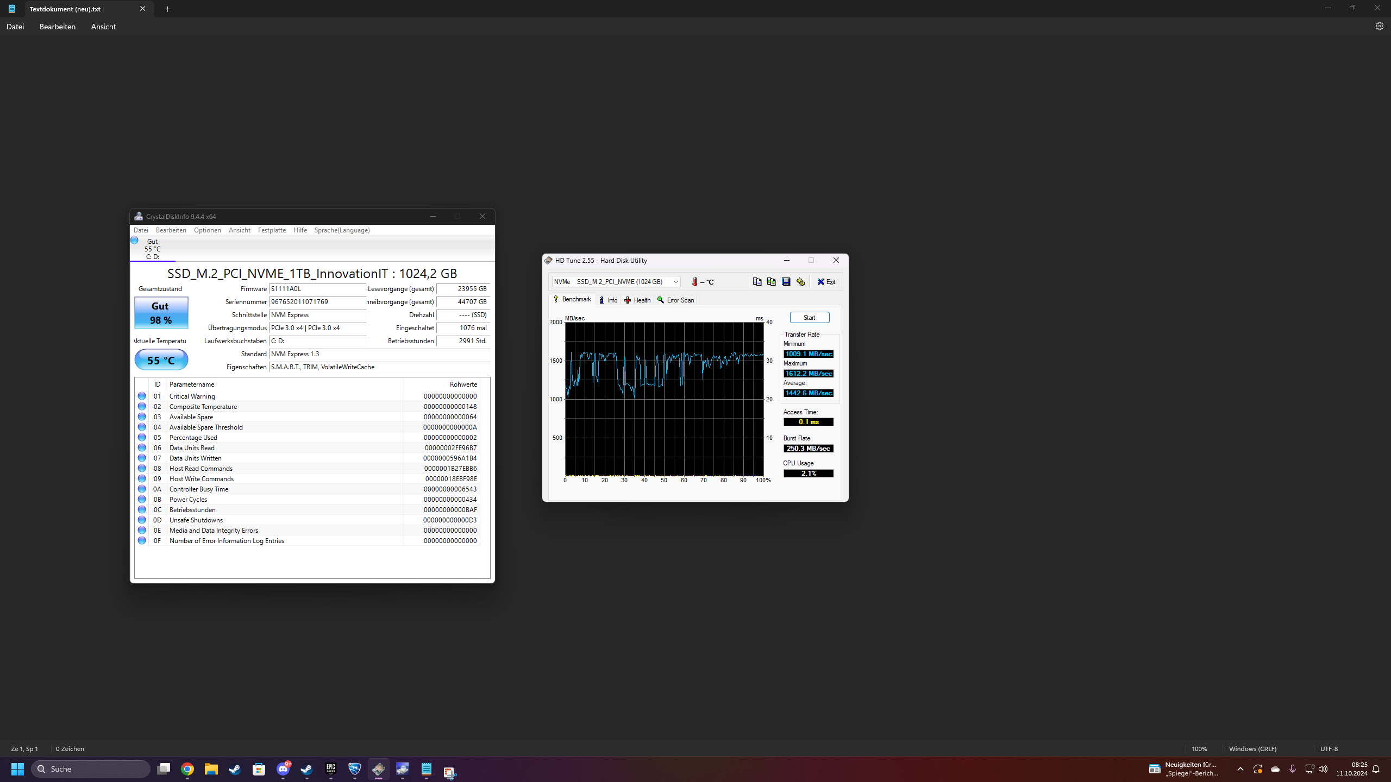1391x782 pixels.
Task: Switch to the Health tab
Action: coord(637,300)
